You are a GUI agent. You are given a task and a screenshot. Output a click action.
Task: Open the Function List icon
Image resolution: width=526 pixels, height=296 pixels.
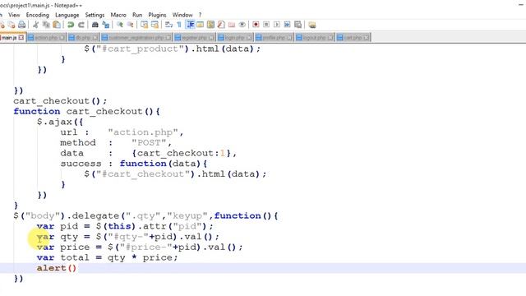pyautogui.click(x=221, y=25)
